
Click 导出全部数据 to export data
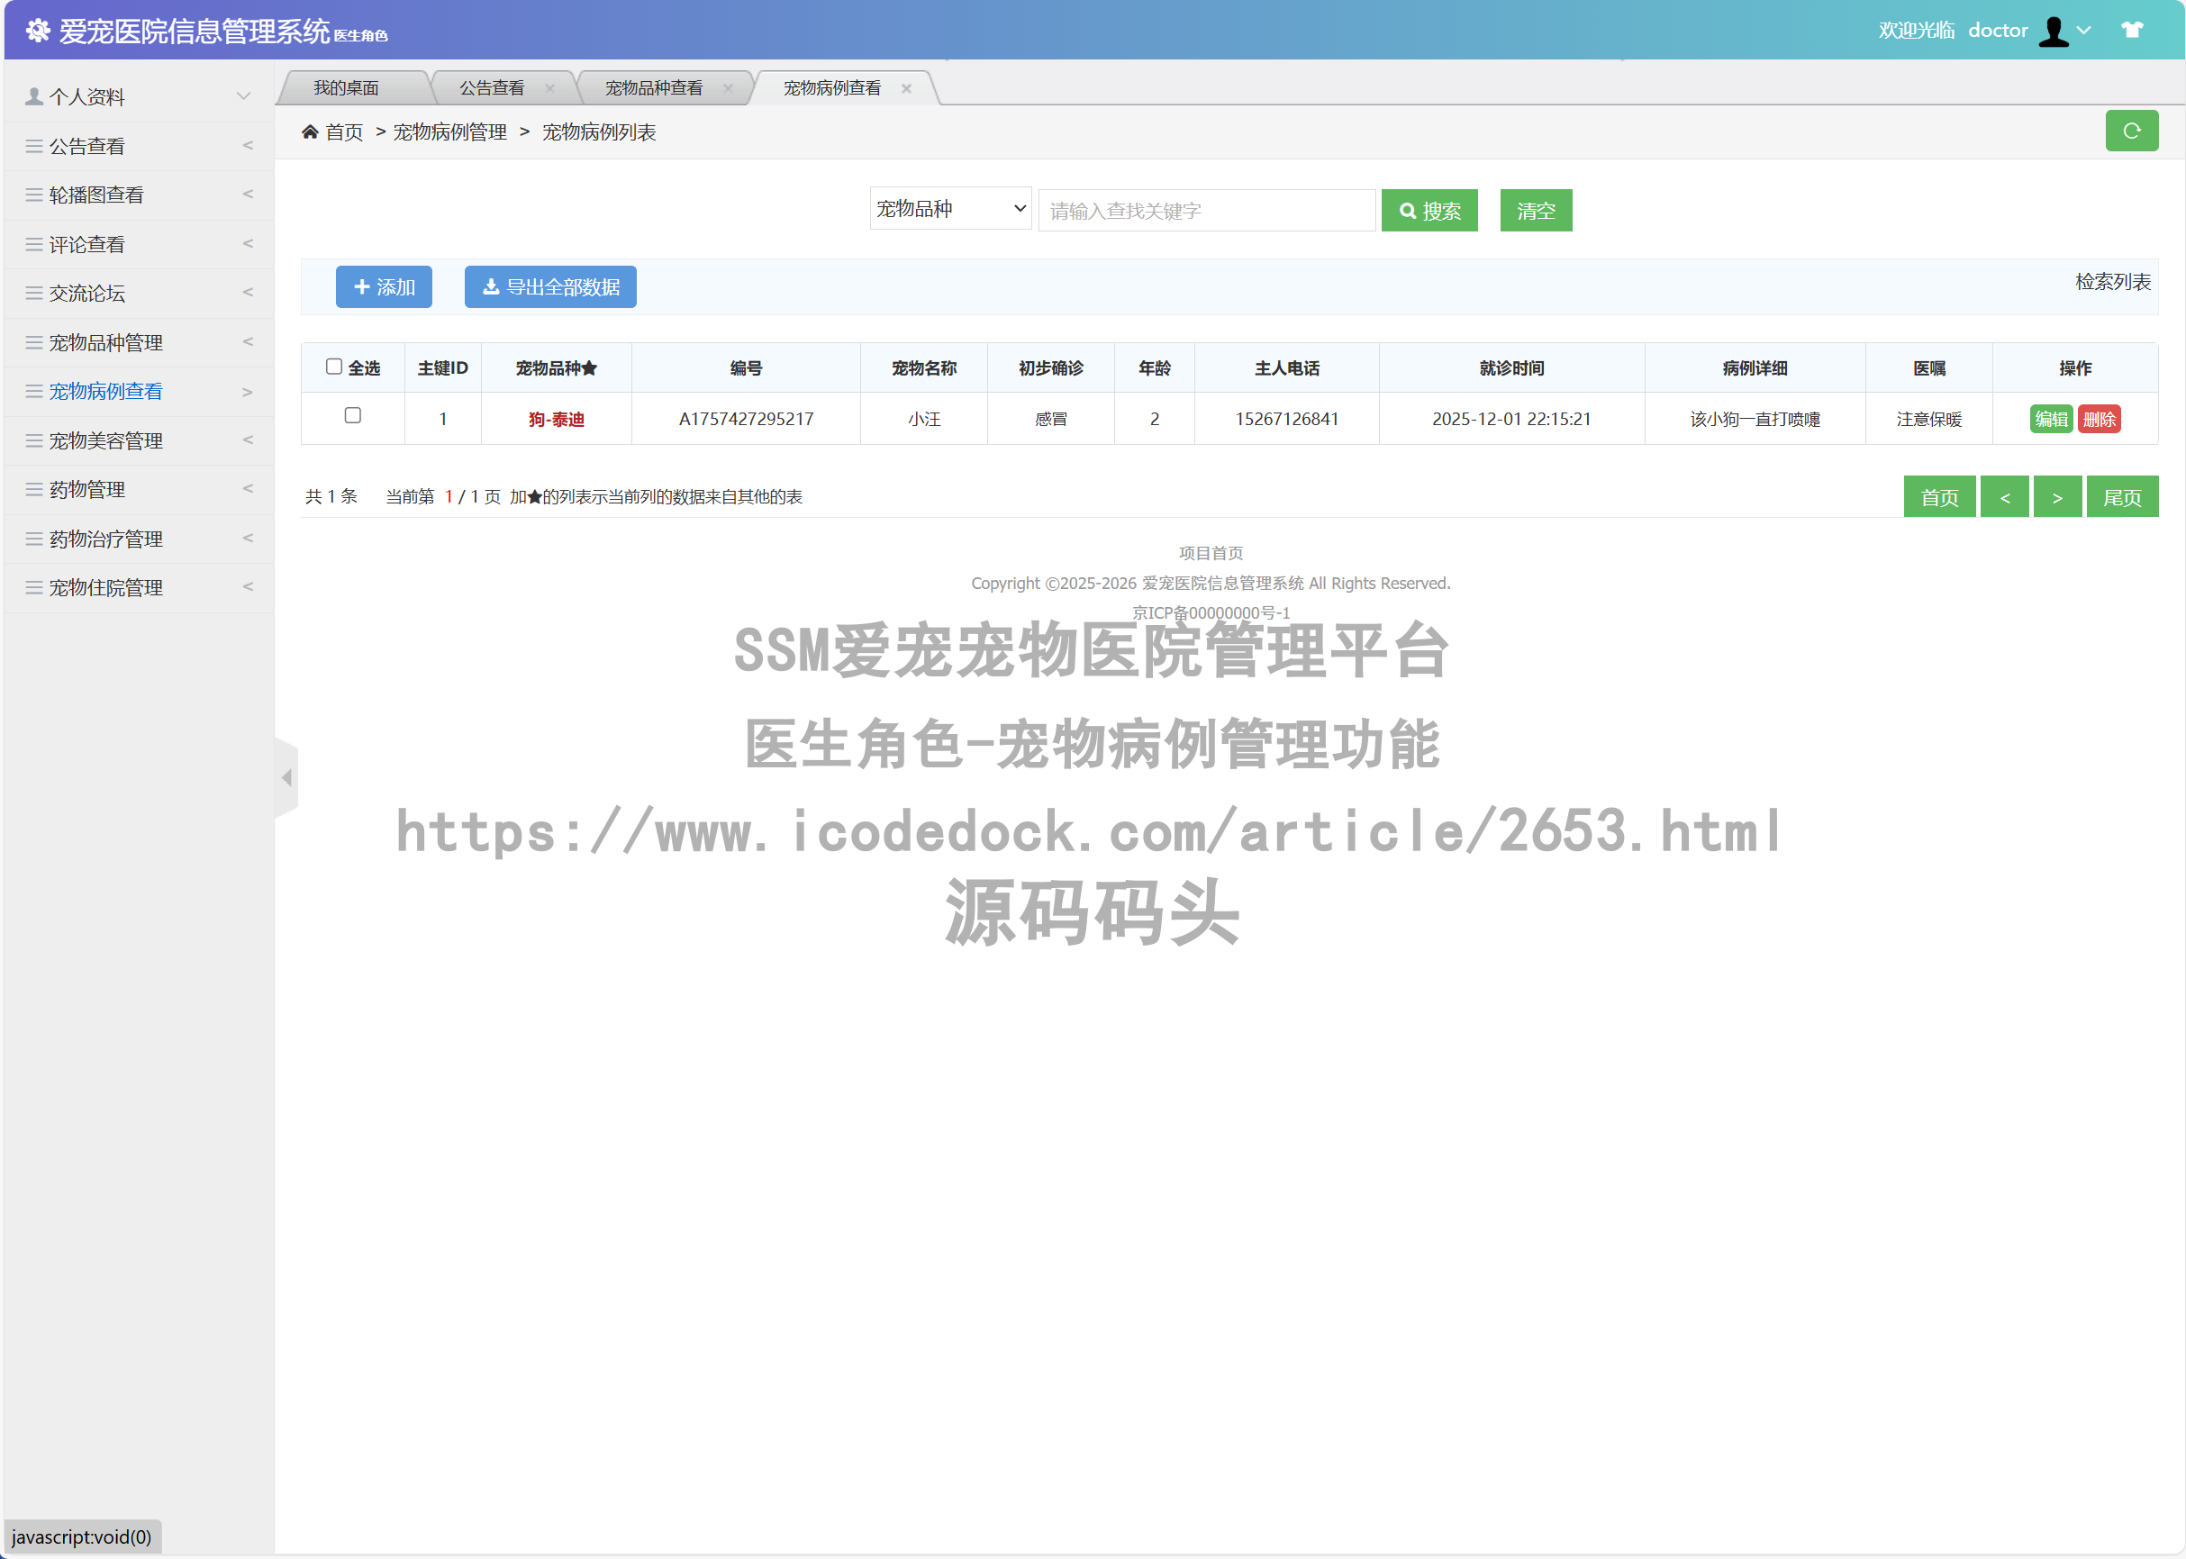[549, 286]
